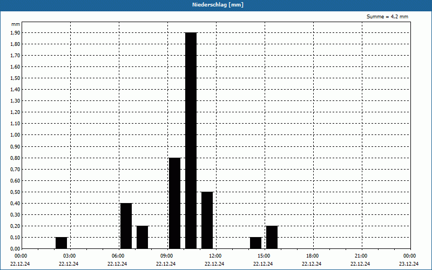Select the 03:00 time label
This screenshot has width=432, height=270.
click(70, 256)
